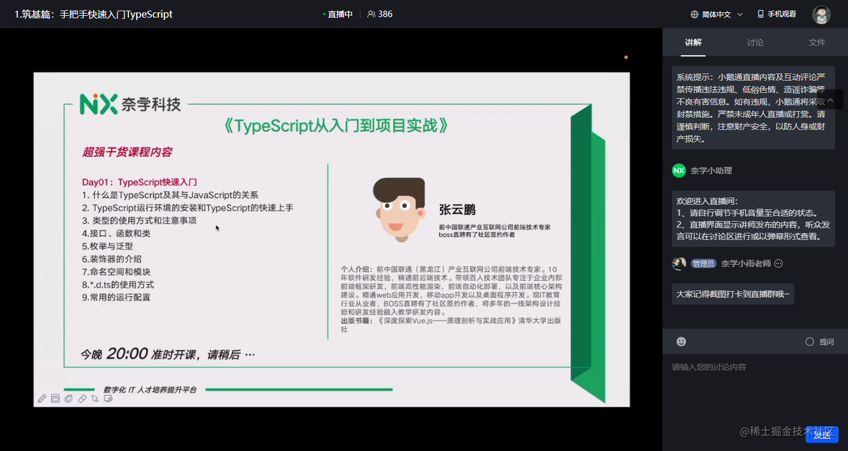
Task: Click slide item 5.枚举与泛型
Action: (x=107, y=246)
